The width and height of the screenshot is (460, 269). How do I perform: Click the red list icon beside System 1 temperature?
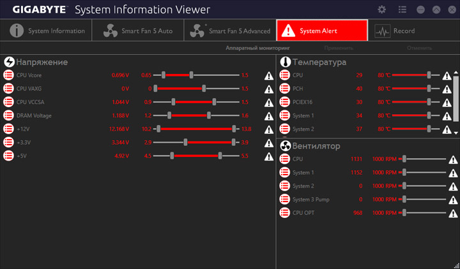[284, 115]
